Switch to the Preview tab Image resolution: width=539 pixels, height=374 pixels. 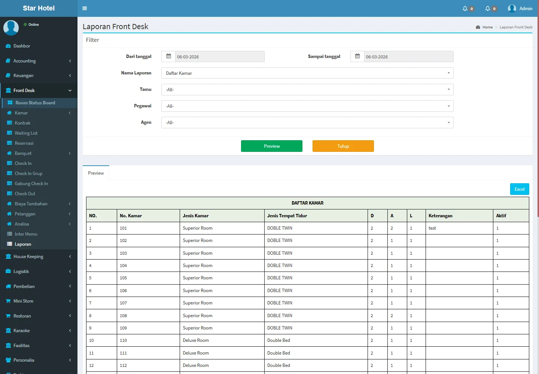96,173
